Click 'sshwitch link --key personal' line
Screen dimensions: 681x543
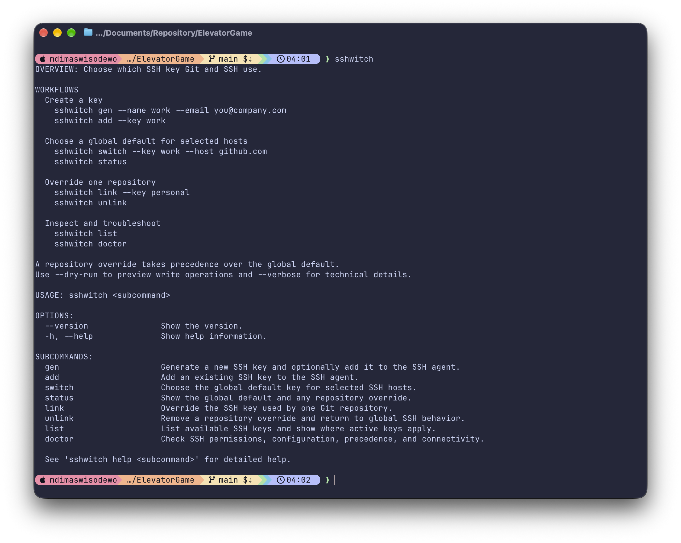(122, 193)
